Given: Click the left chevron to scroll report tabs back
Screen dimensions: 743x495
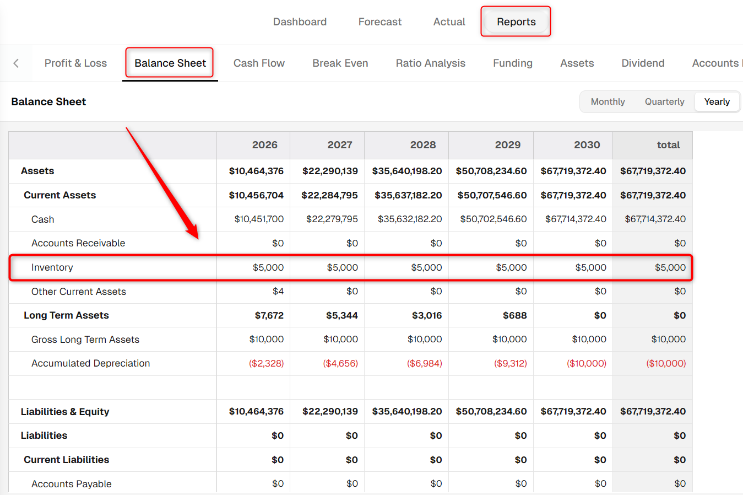Looking at the screenshot, I should [16, 63].
